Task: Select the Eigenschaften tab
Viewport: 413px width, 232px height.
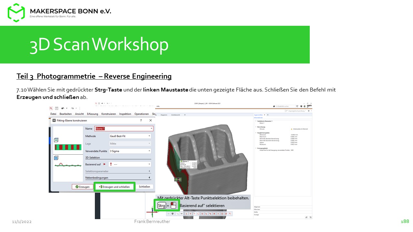Action: pos(259,115)
